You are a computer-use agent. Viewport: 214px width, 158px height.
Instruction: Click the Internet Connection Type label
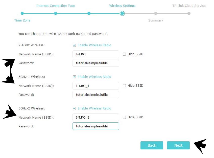(56, 6)
